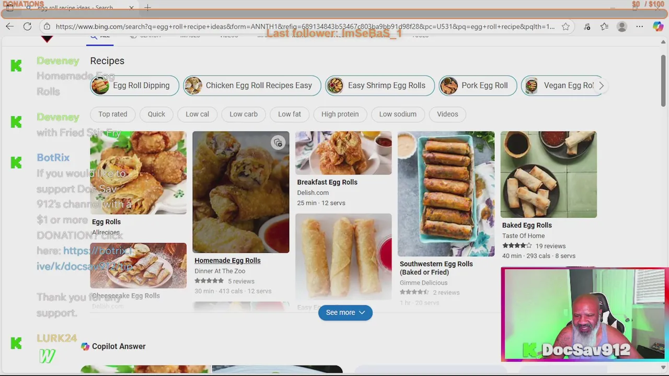Click the Easy Shrimp Egg Rolls chip thumbnail
This screenshot has height=376, width=669.
click(335, 86)
